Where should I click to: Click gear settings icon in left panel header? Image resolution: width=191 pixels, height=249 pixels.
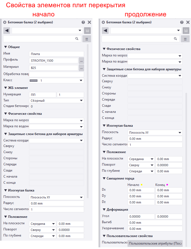(5, 22)
